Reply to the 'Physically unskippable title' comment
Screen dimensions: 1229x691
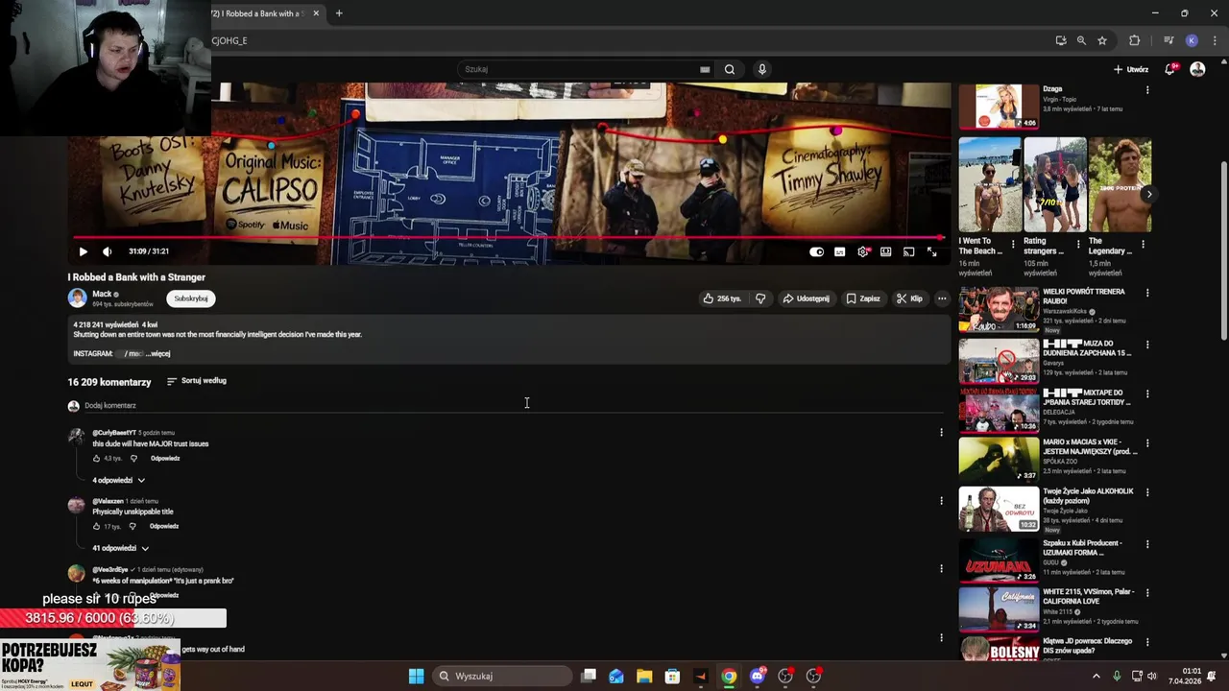point(164,527)
